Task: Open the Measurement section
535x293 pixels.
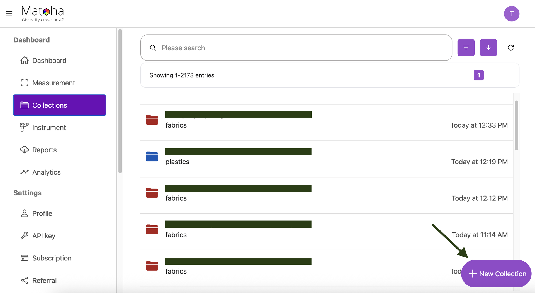Action: point(53,83)
